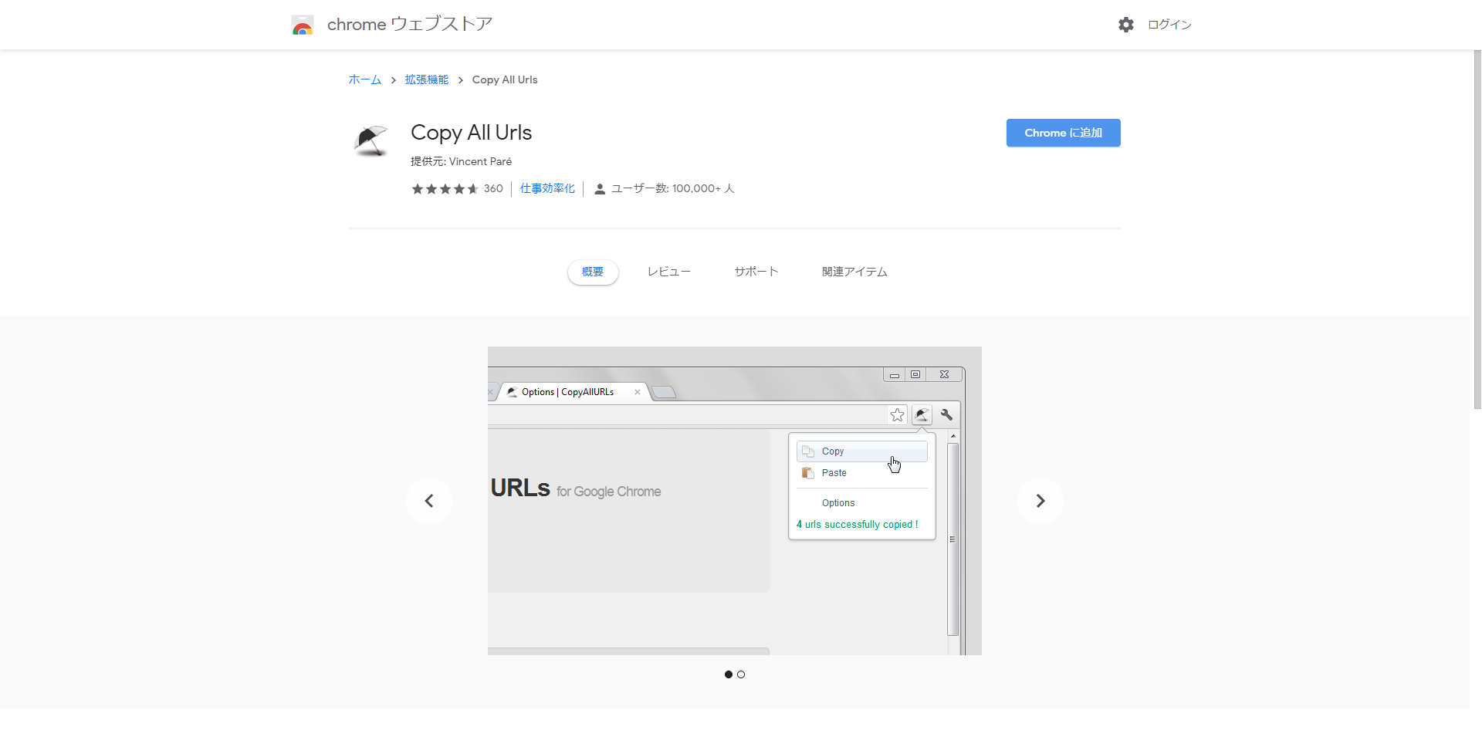Click the user count person icon
Viewport: 1482px width, 747px height.
click(600, 189)
